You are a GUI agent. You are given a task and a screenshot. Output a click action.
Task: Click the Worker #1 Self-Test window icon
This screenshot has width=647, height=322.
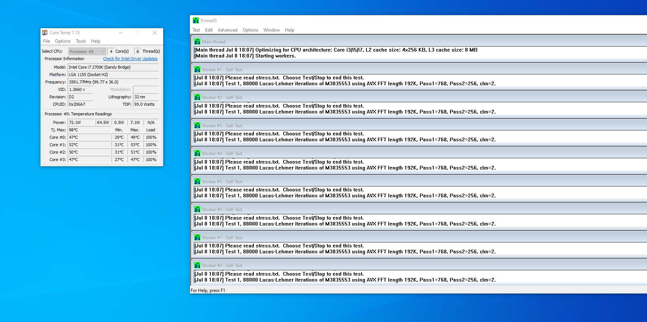[197, 70]
